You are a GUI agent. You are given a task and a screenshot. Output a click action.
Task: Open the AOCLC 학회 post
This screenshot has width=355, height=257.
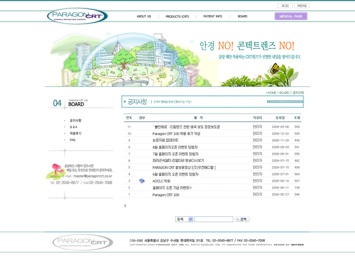click(162, 181)
